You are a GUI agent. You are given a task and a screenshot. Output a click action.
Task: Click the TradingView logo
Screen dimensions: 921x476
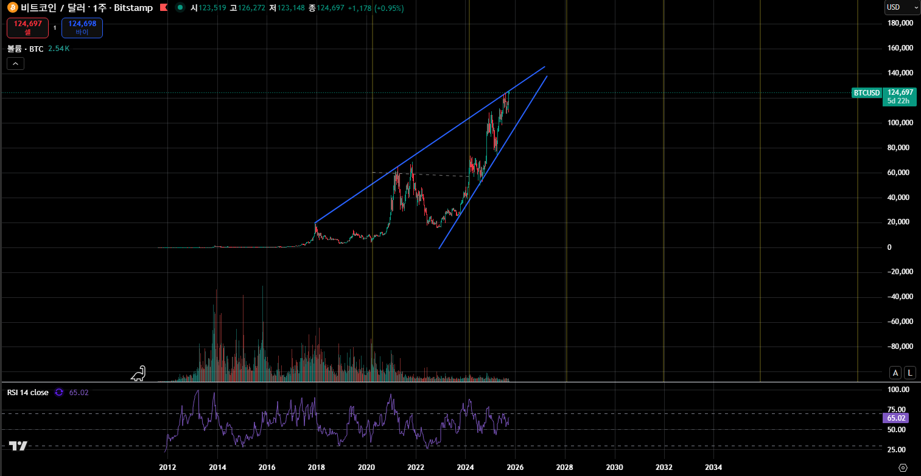[x=18, y=446]
